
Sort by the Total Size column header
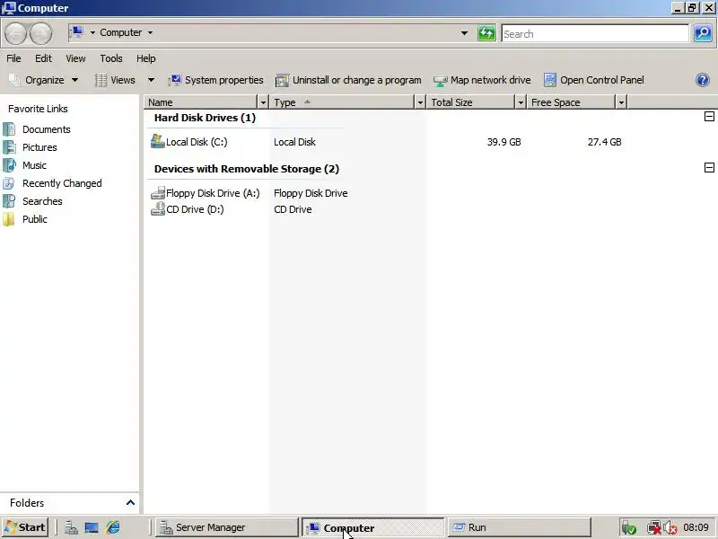[471, 102]
